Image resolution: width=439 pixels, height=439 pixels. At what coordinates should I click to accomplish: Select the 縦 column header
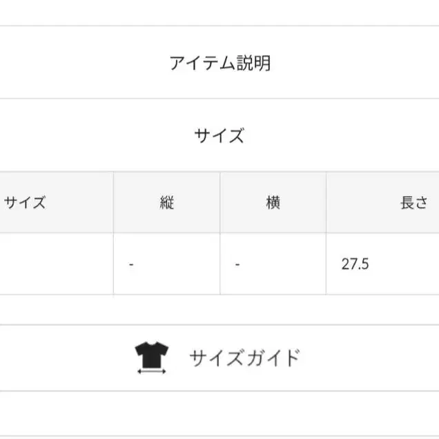166,202
